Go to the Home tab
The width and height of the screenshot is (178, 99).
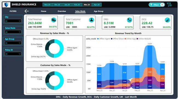[x=44, y=11]
